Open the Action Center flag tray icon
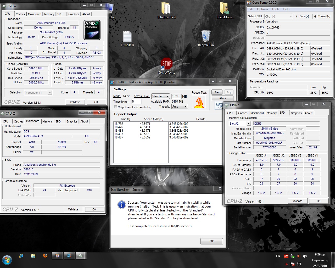The height and width of the screenshot is (268, 335). (293, 264)
